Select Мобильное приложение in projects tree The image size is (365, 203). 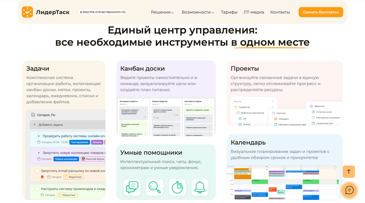coord(250,113)
